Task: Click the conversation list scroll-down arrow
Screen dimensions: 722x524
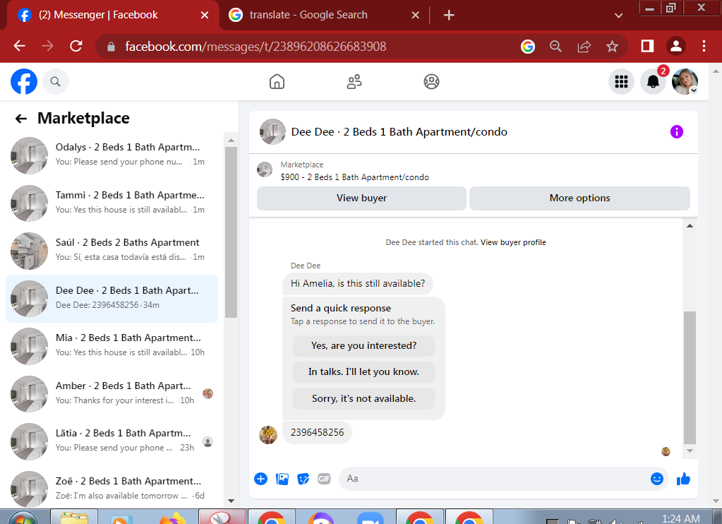Action: click(231, 501)
